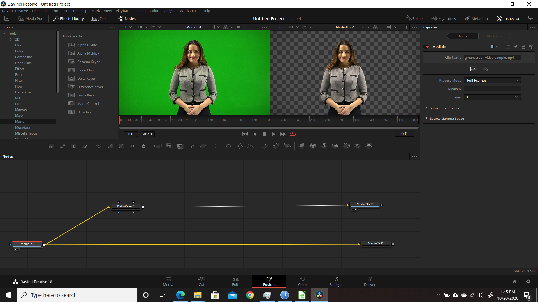The height and width of the screenshot is (302, 538).
Task: Lock the MediaIn1 inspector controls
Action: point(523,47)
